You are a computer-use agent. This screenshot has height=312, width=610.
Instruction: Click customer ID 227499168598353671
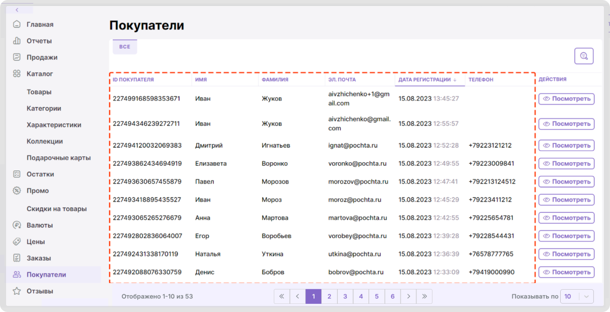[x=146, y=98]
